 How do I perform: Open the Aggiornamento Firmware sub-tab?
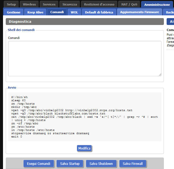coord(139,12)
